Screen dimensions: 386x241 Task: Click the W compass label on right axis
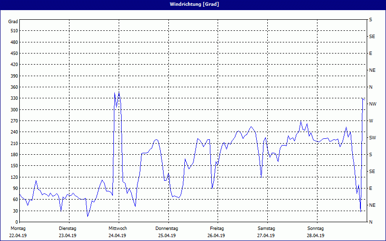371,121
